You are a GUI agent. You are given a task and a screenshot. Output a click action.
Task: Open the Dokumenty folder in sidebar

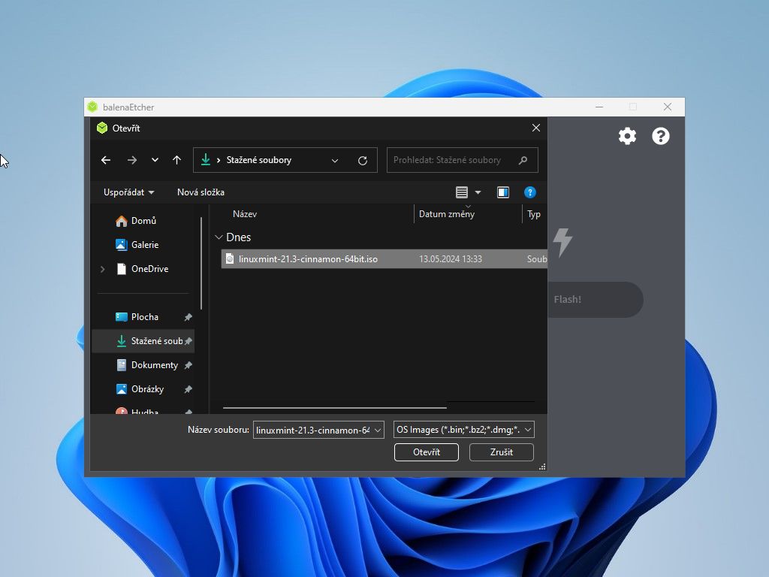tap(154, 365)
